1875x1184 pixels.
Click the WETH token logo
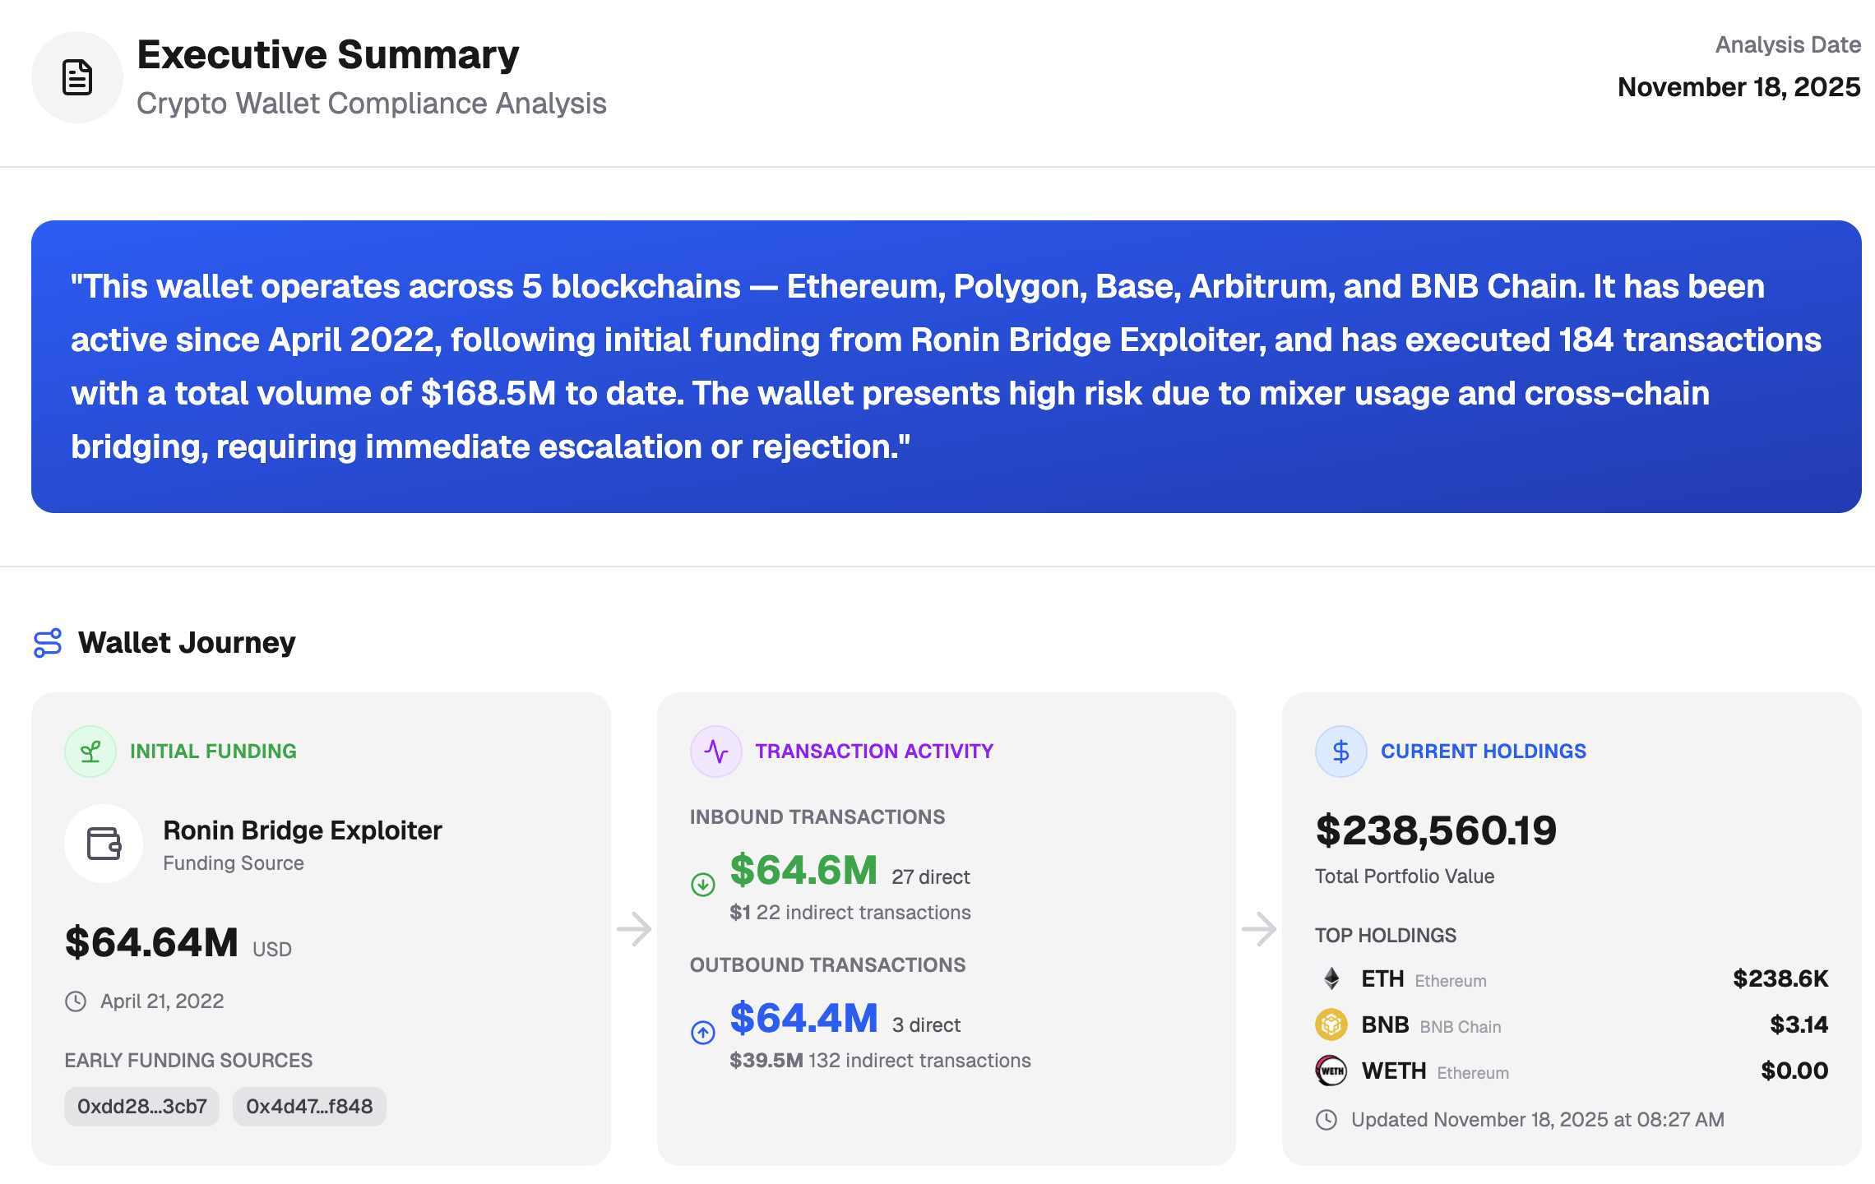point(1331,1071)
